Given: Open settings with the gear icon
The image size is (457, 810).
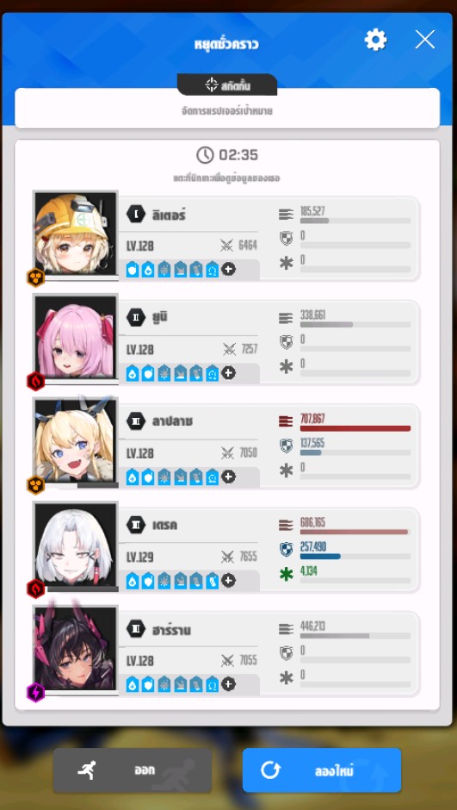Looking at the screenshot, I should (375, 40).
